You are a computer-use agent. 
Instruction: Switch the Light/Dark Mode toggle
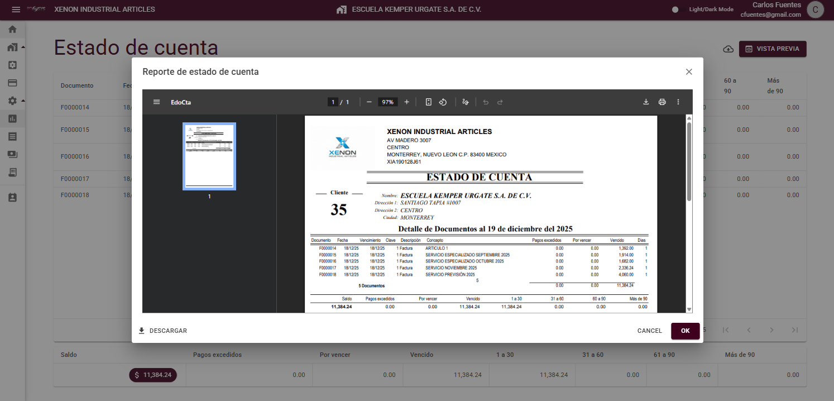point(675,9)
